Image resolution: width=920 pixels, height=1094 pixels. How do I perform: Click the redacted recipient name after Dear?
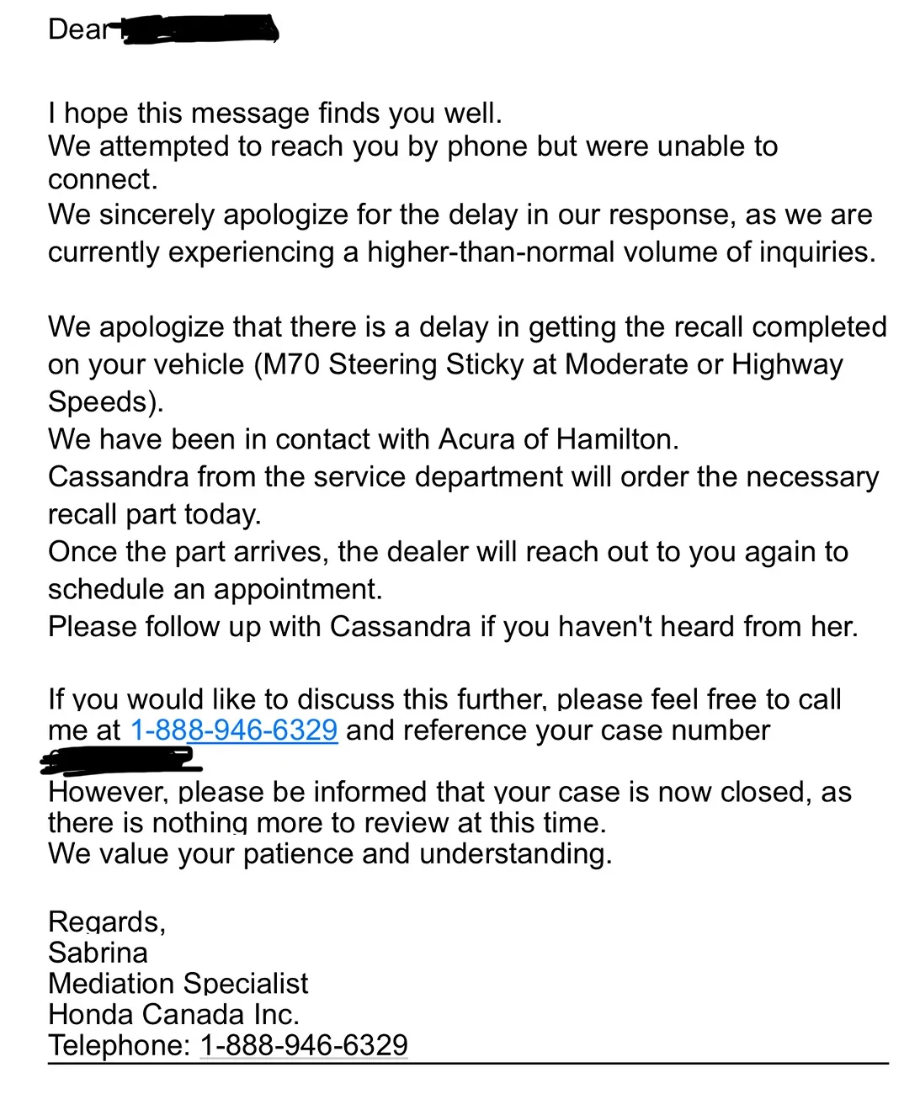click(199, 31)
